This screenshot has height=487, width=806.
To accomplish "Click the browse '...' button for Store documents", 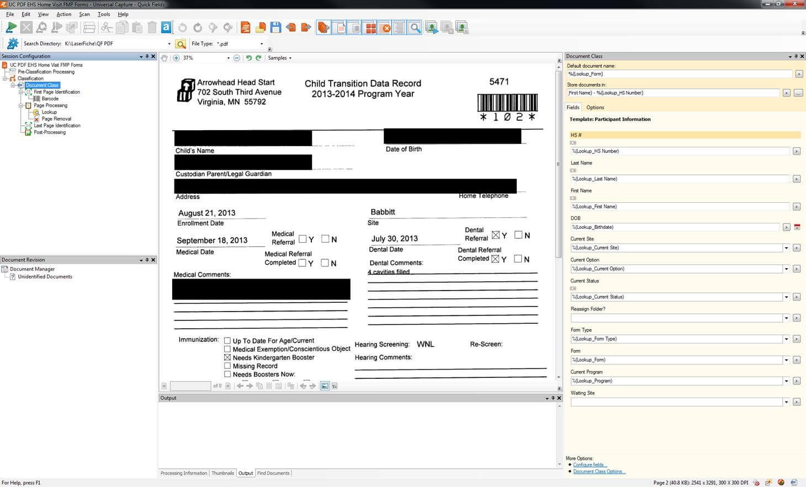I will [798, 93].
